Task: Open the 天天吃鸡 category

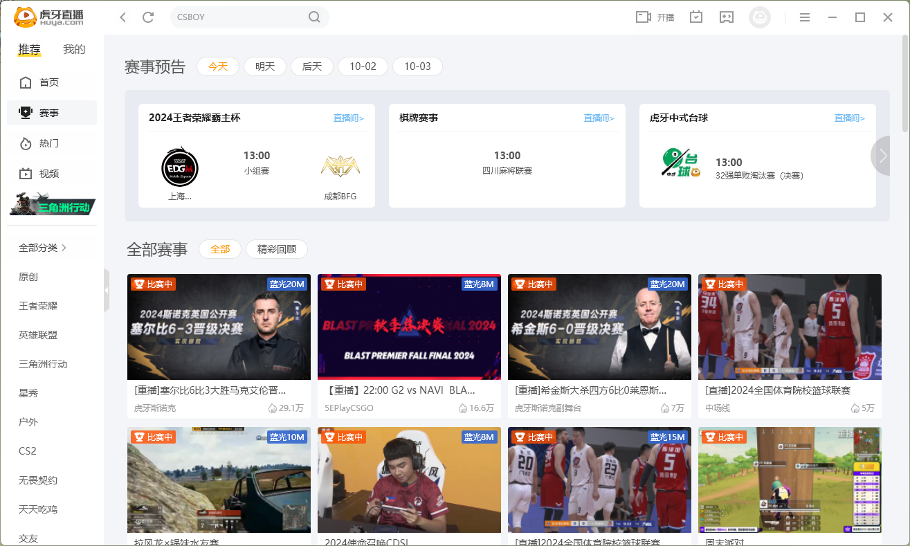Action: (x=38, y=509)
